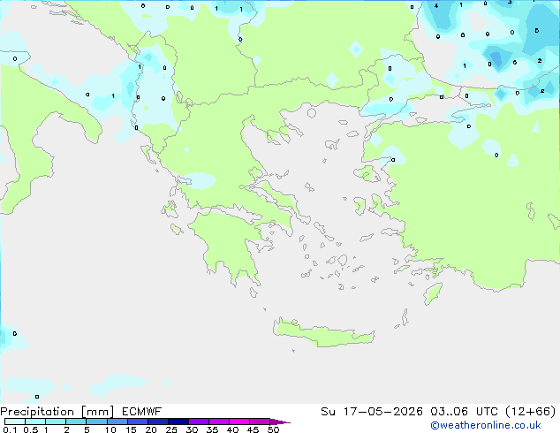Click the 1 to 2 mm legend swatch

(56, 422)
